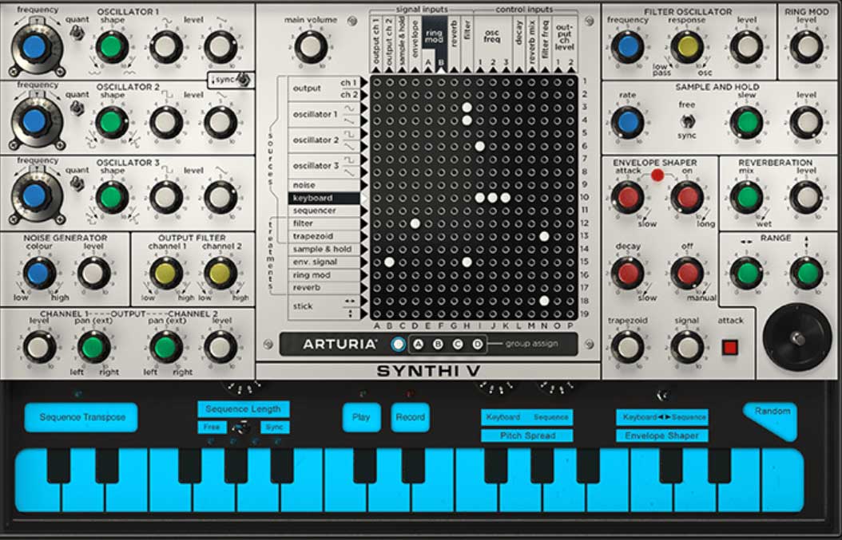Click the joystick controller
Screen dimensions: 842x540
(x=797, y=339)
